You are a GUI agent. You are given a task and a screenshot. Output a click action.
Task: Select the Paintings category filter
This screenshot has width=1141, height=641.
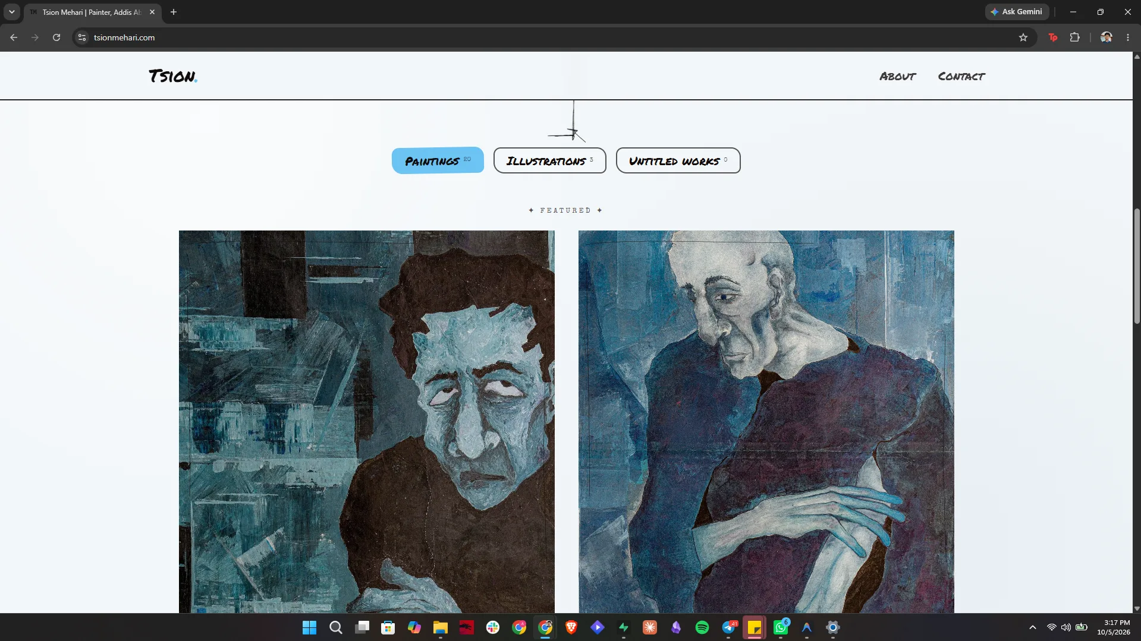click(x=438, y=160)
